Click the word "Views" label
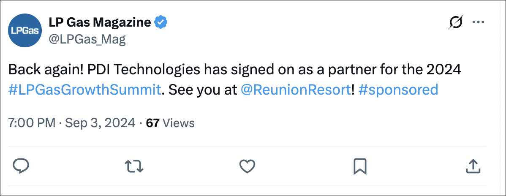506x196 pixels. click(x=178, y=123)
